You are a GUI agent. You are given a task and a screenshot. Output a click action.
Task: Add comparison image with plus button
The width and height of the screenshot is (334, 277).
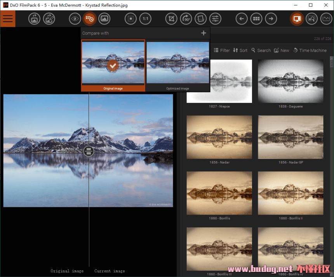[x=204, y=33]
